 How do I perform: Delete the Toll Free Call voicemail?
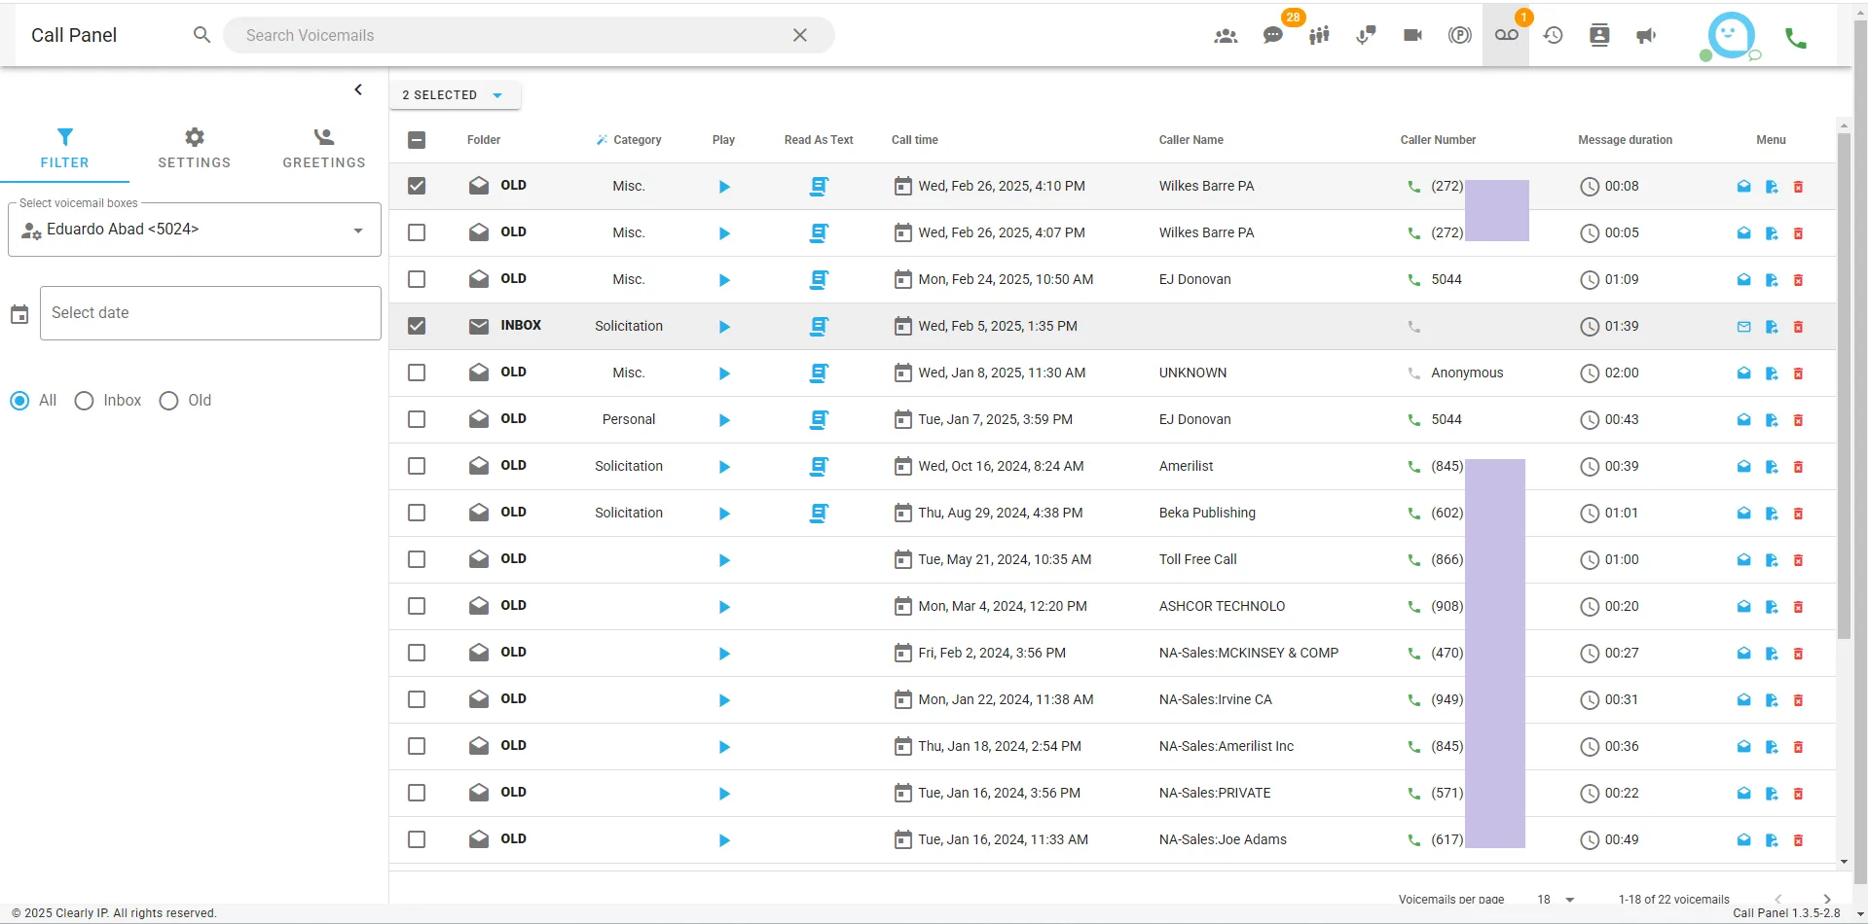[x=1798, y=560]
